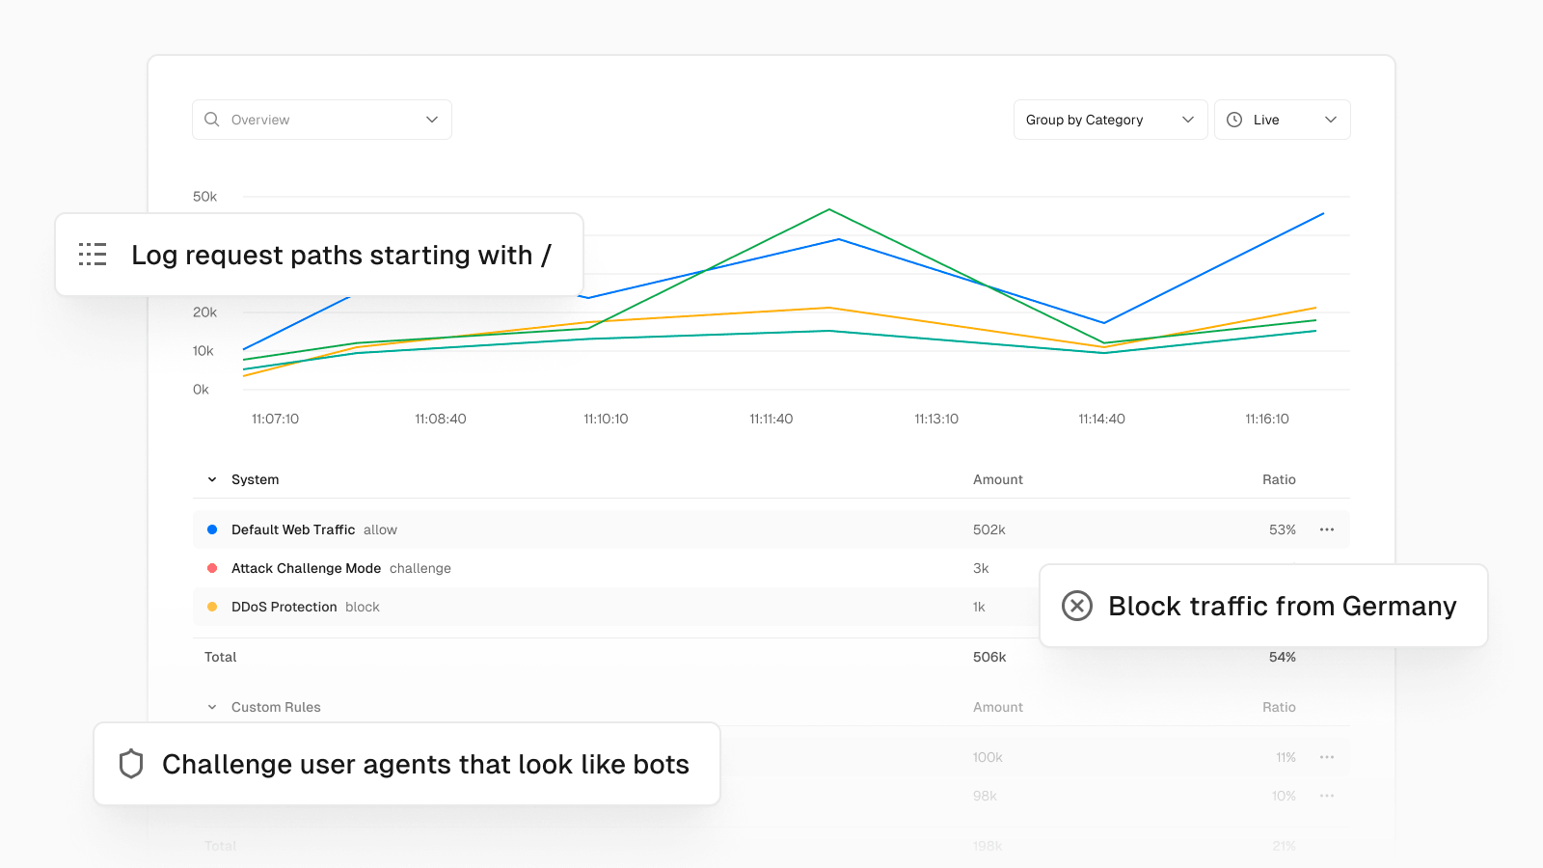This screenshot has height=868, width=1543.
Task: Click the red dot for Attack Challenge Mode
Action: coord(212,568)
